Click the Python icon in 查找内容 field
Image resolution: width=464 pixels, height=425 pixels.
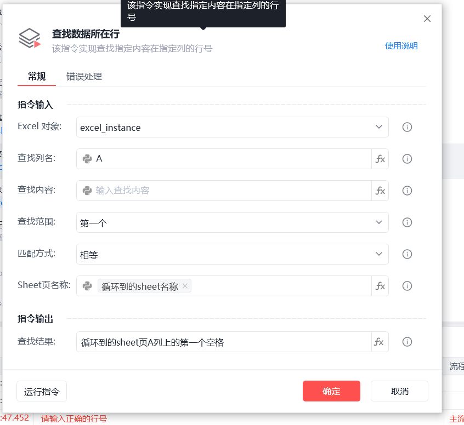tap(87, 191)
